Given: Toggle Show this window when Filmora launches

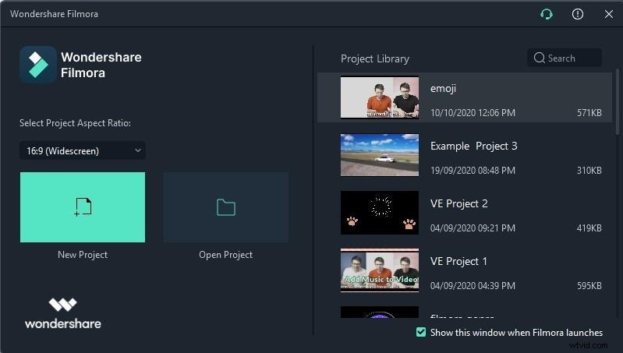Looking at the screenshot, I should click(x=421, y=332).
